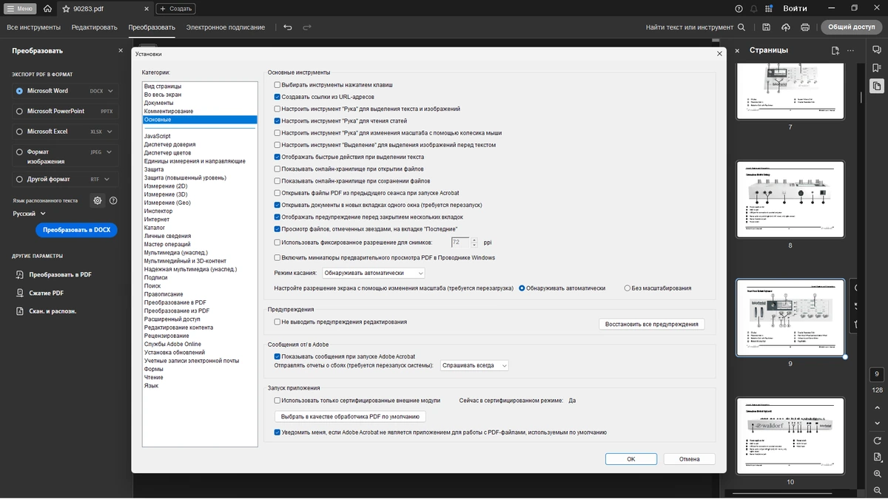Open the help question mark icon
The height and width of the screenshot is (499, 888).
(739, 9)
